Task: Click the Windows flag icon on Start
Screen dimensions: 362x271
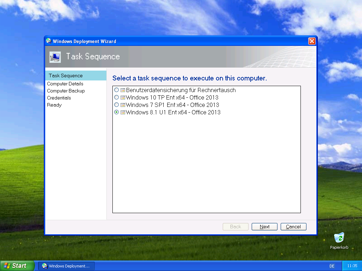Action: tap(7, 266)
